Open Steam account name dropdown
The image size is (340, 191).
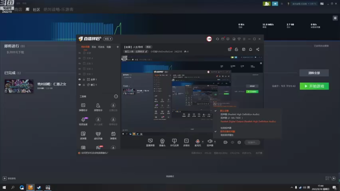tap(304, 4)
